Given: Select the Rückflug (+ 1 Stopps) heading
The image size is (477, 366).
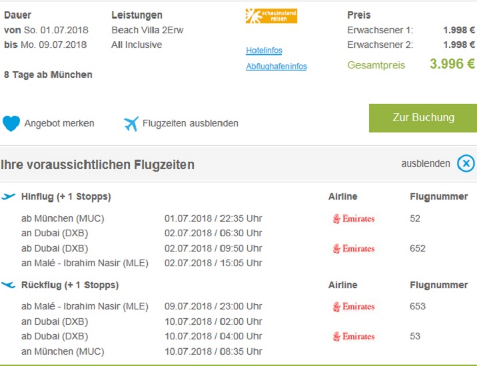Looking at the screenshot, I should [70, 285].
